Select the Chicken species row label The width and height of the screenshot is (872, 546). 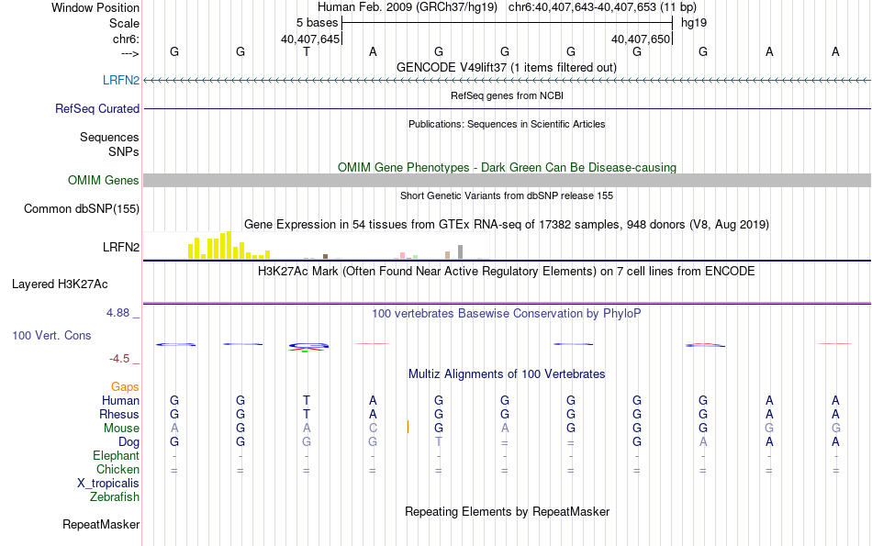click(117, 469)
